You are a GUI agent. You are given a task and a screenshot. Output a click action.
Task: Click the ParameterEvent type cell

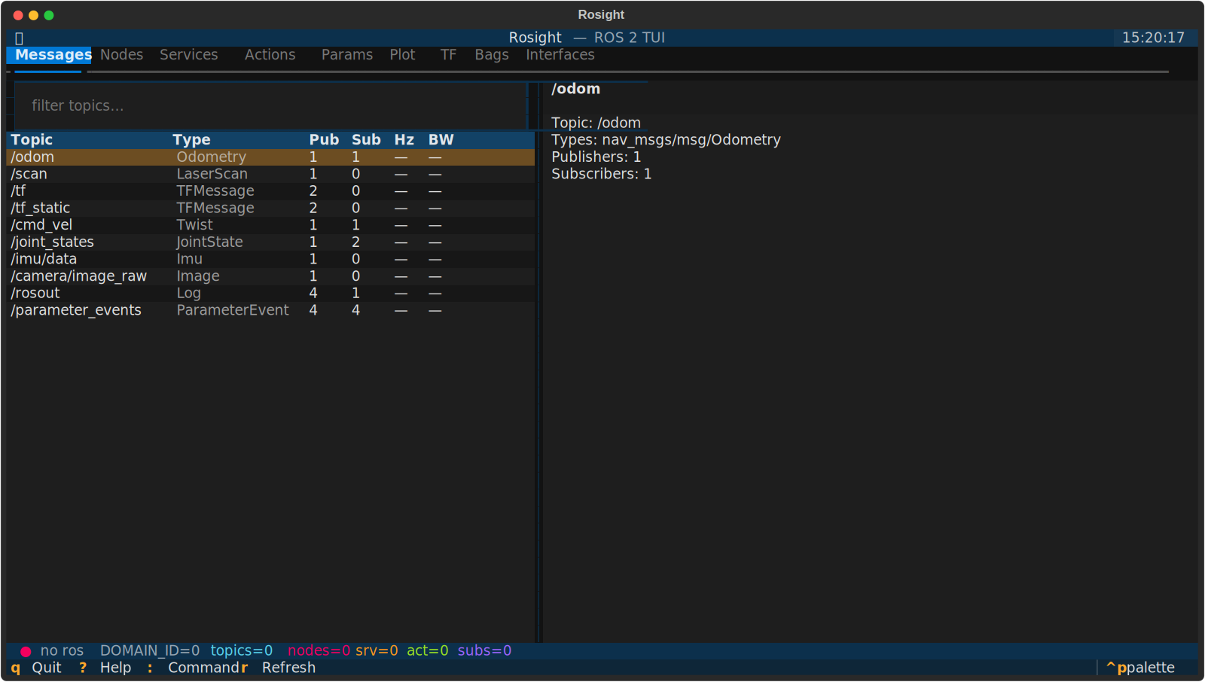pyautogui.click(x=233, y=310)
